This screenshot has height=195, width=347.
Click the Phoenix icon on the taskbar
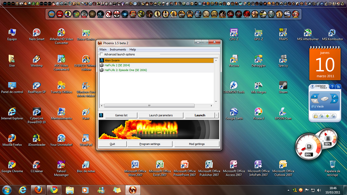pos(133,190)
